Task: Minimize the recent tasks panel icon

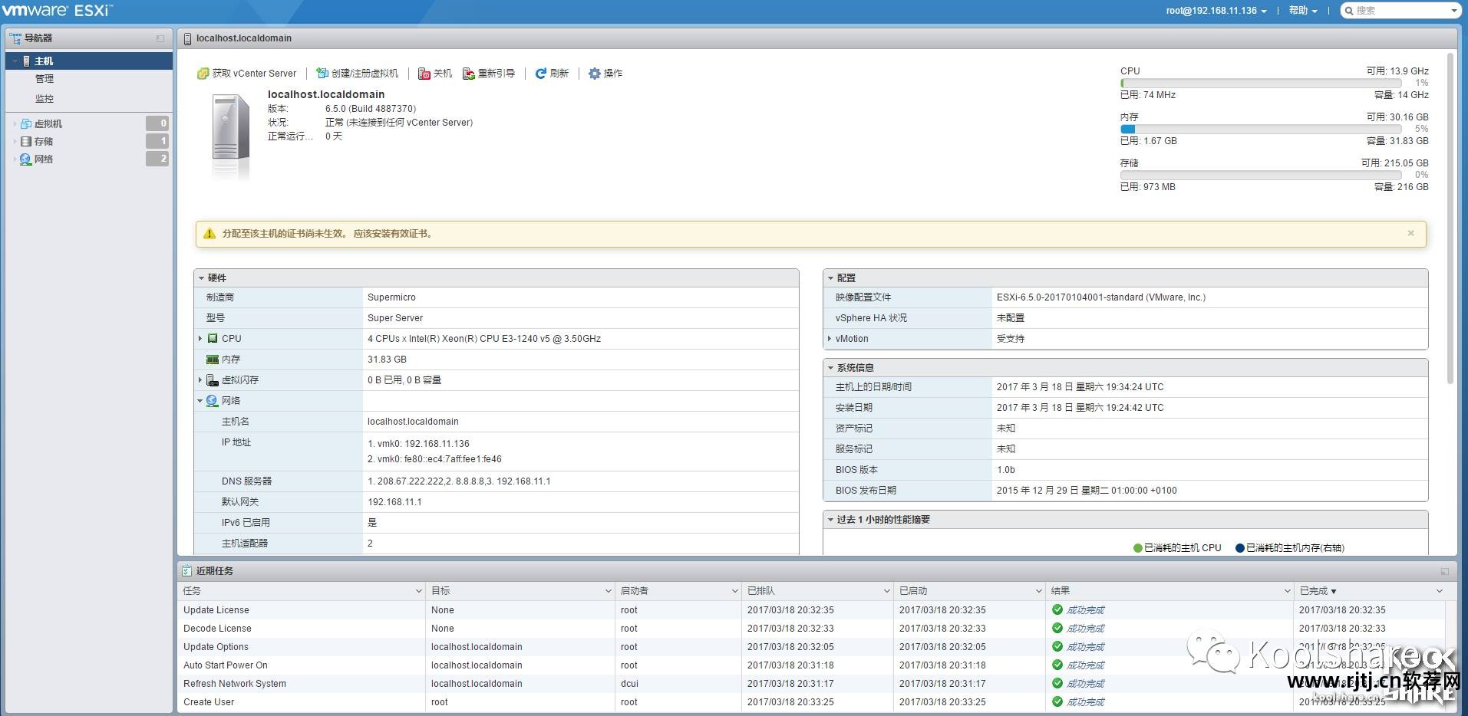Action: (1444, 571)
